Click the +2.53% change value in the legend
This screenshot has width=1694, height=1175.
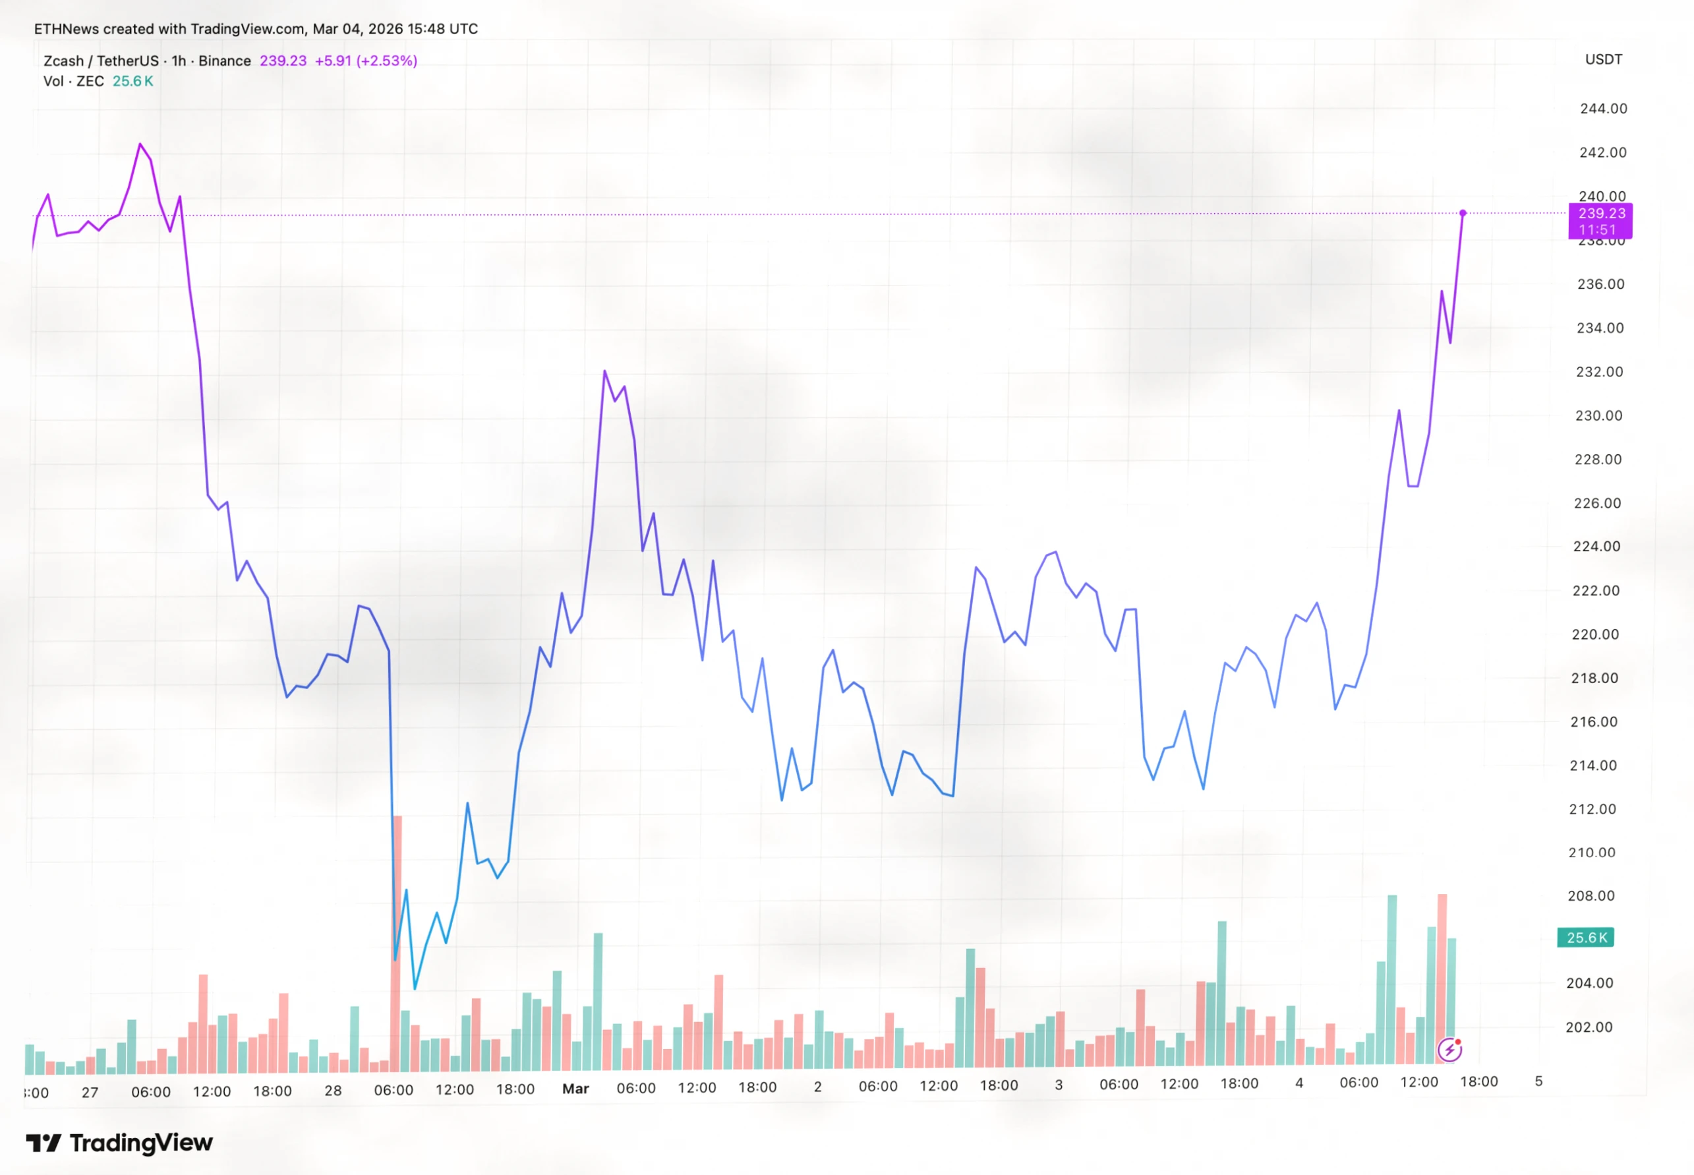click(x=386, y=61)
